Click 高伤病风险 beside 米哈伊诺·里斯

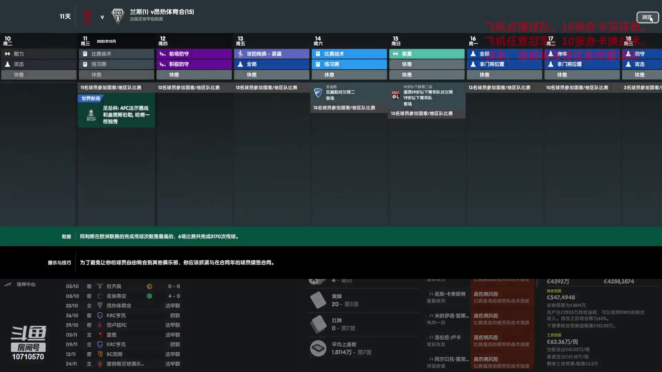click(x=486, y=316)
